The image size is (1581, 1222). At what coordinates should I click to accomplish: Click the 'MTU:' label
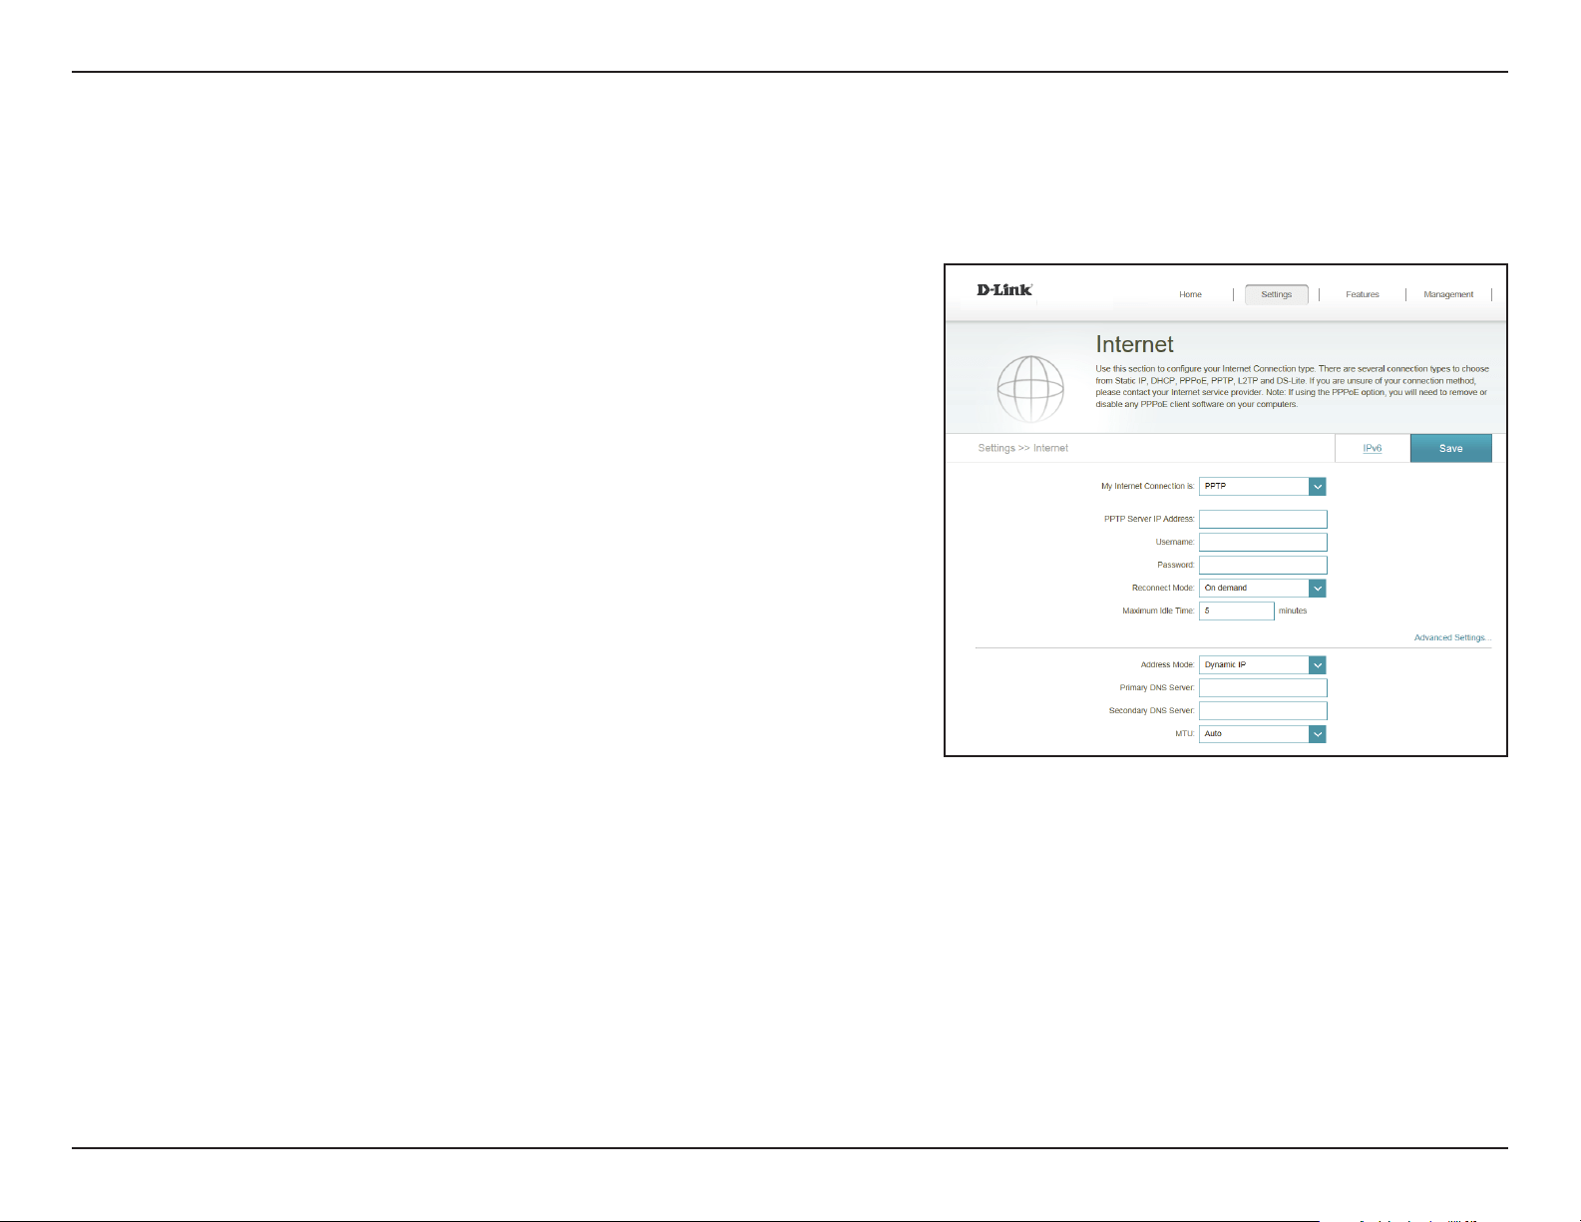coord(1184,734)
